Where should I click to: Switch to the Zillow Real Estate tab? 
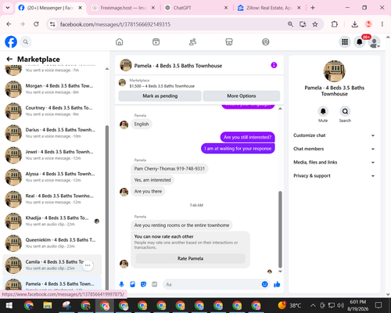(268, 8)
